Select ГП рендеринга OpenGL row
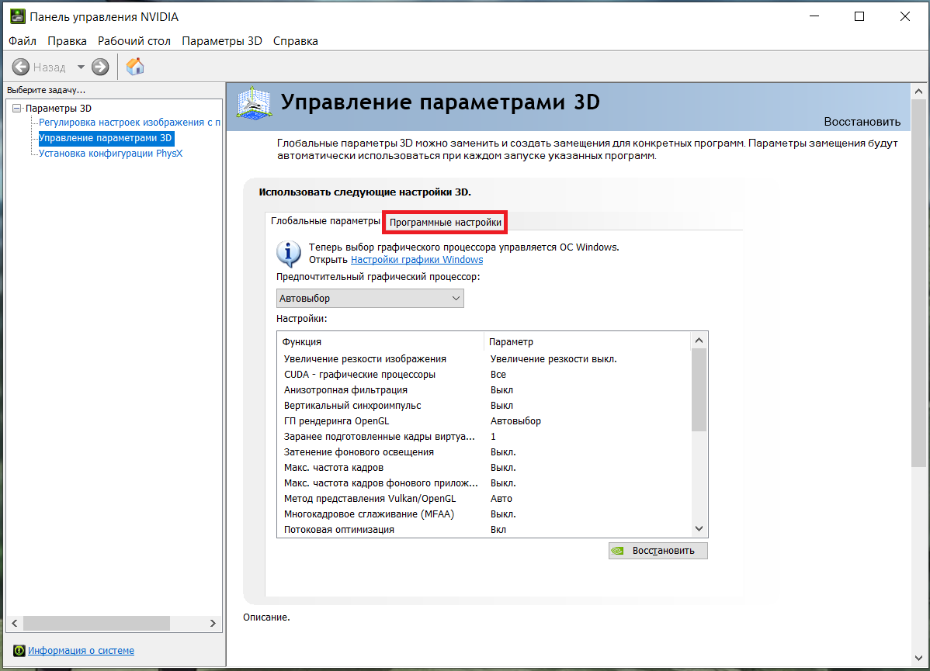Image resolution: width=930 pixels, height=671 pixels. (x=484, y=421)
